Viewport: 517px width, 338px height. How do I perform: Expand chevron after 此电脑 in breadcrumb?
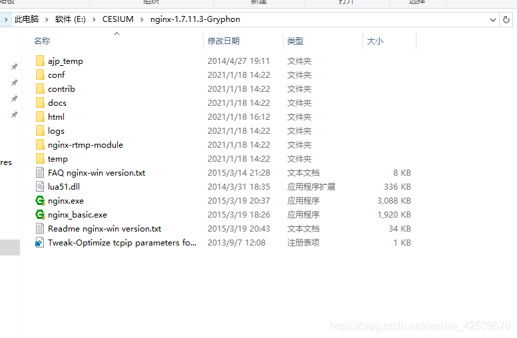[x=47, y=19]
